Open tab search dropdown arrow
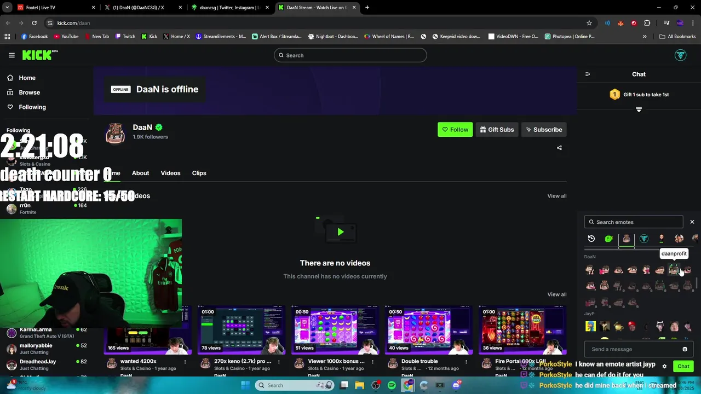Image resolution: width=701 pixels, height=394 pixels. click(x=7, y=8)
